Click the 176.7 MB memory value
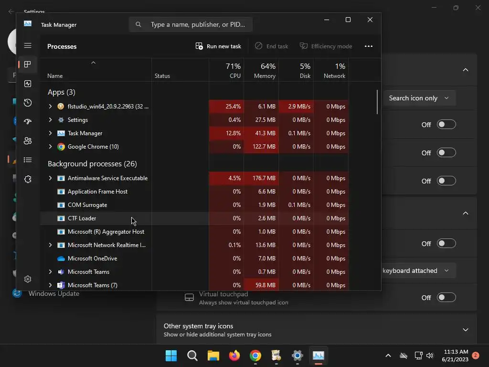489x367 pixels. point(264,178)
